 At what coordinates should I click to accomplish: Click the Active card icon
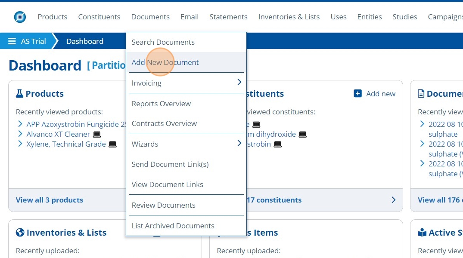[422, 233]
